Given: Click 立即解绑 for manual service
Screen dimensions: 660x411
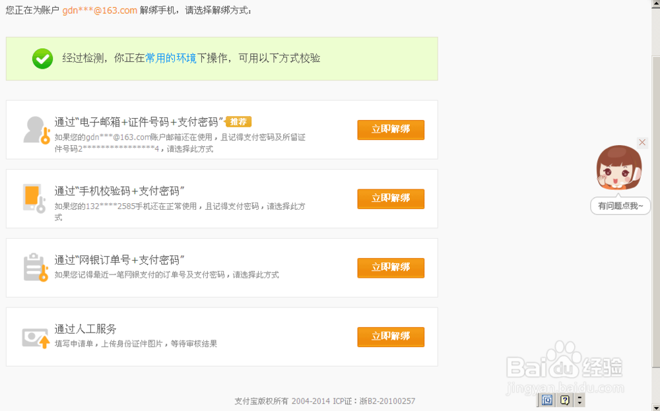Looking at the screenshot, I should click(391, 336).
